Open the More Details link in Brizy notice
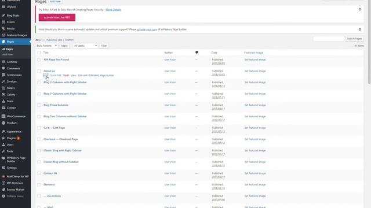Viewport: 371px width, 208px height. (x=113, y=10)
